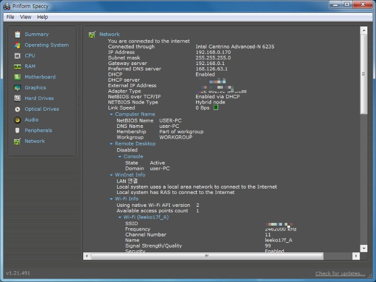
Task: Click Part of workgroup membership value
Action: pos(182,132)
